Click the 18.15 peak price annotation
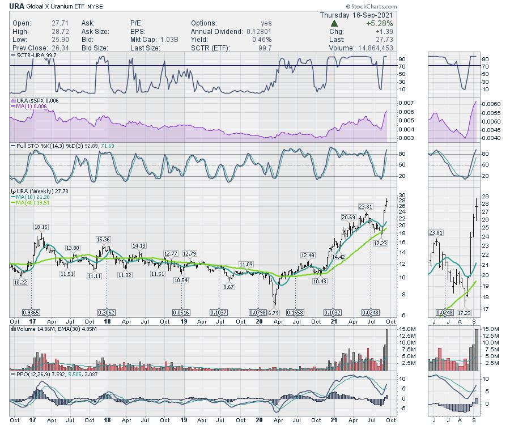Image resolution: width=510 pixels, height=425 pixels. [x=40, y=227]
